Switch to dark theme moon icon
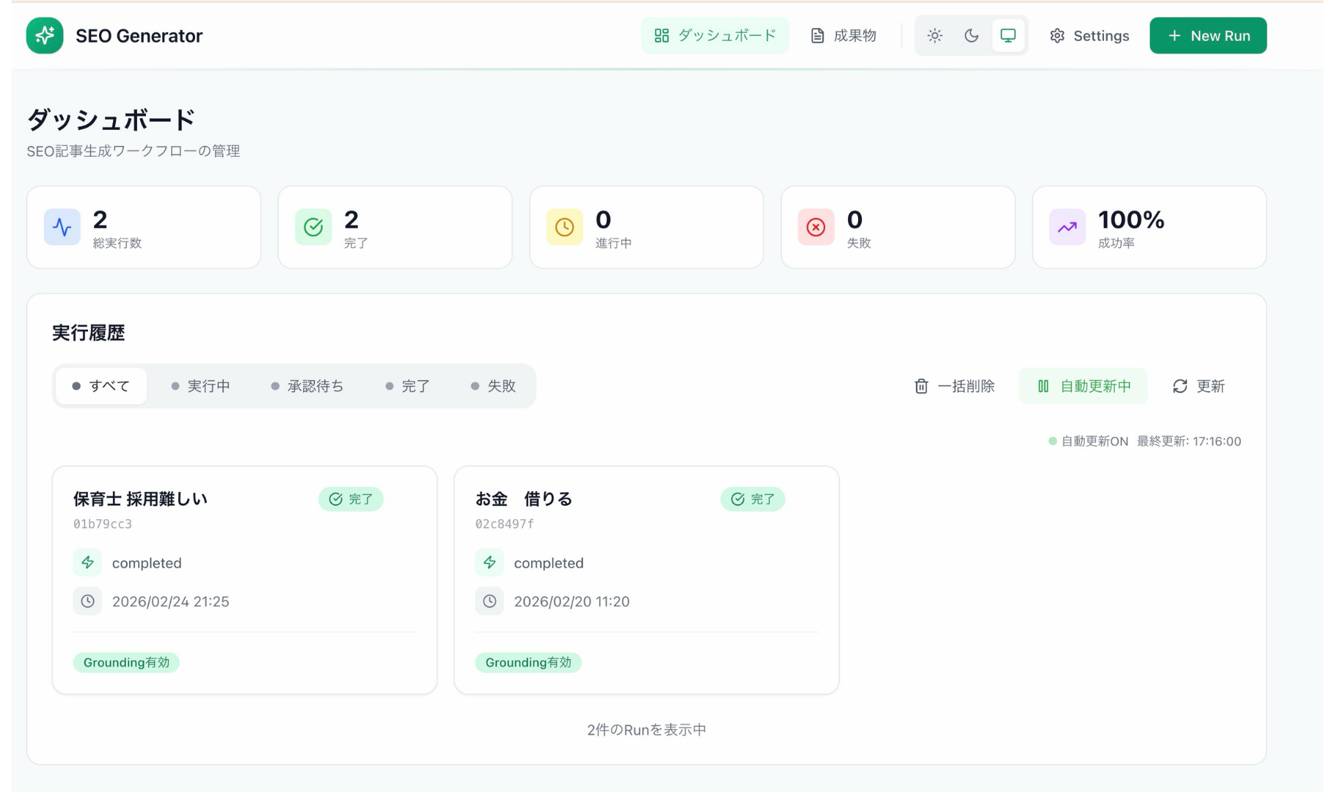 click(x=971, y=35)
